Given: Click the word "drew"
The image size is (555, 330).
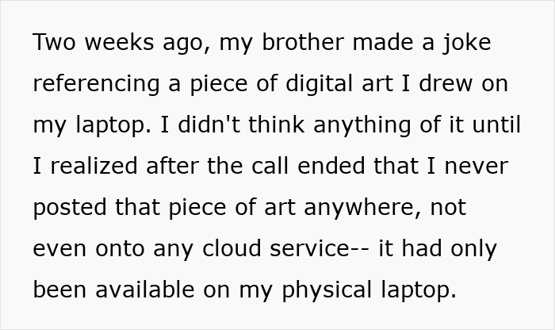Looking at the screenshot, I should point(449,84).
